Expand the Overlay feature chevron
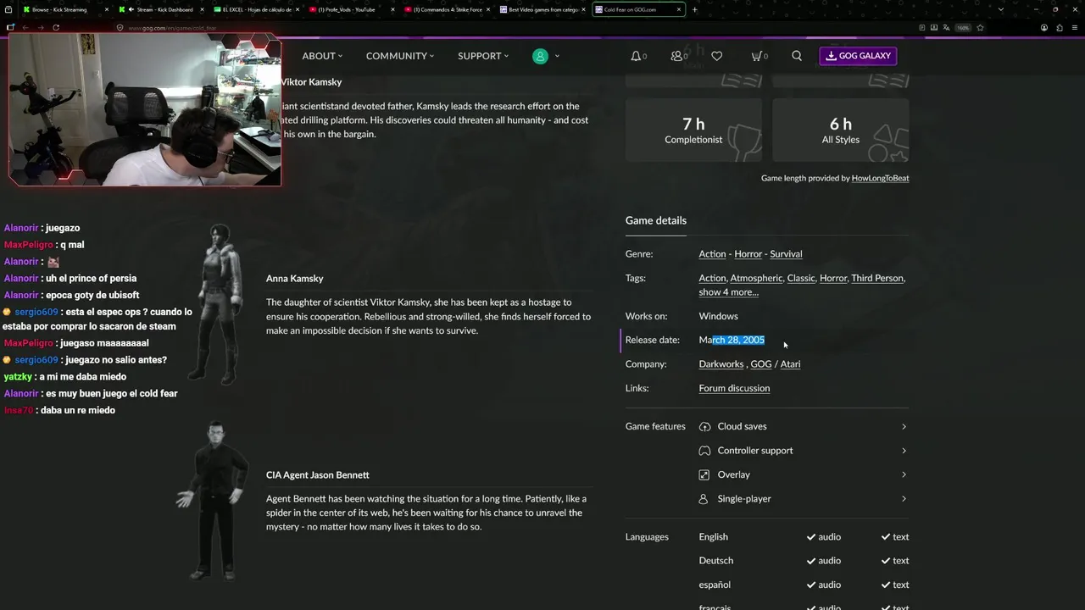The width and height of the screenshot is (1085, 610). click(x=904, y=474)
